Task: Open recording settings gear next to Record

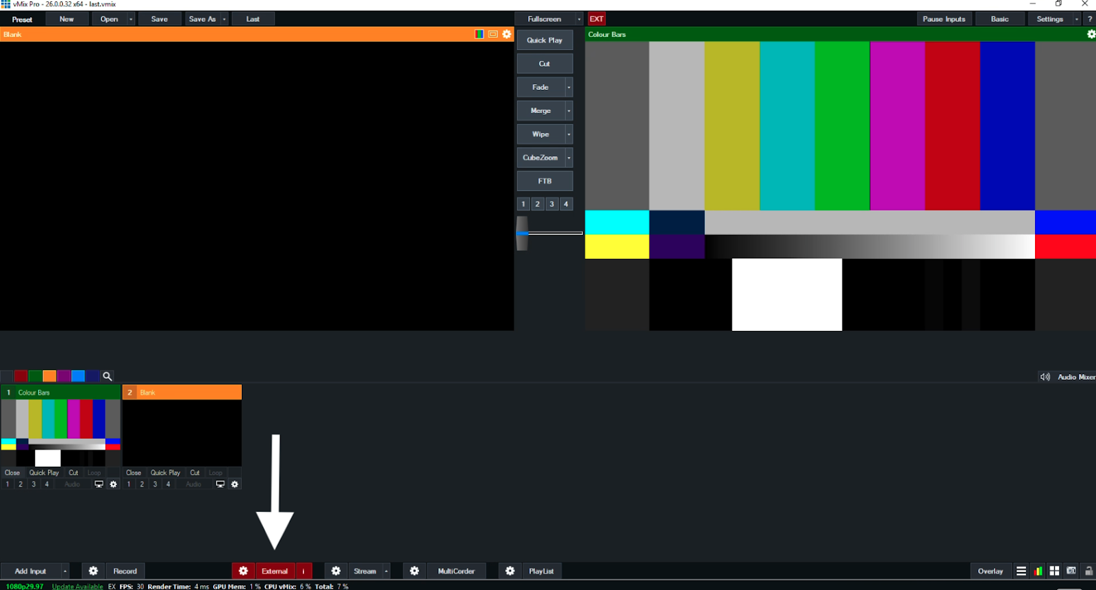Action: coord(93,571)
